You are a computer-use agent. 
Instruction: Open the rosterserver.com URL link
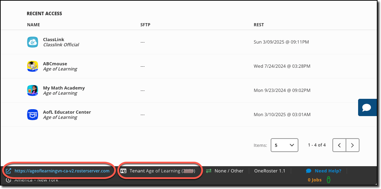tap(62, 171)
